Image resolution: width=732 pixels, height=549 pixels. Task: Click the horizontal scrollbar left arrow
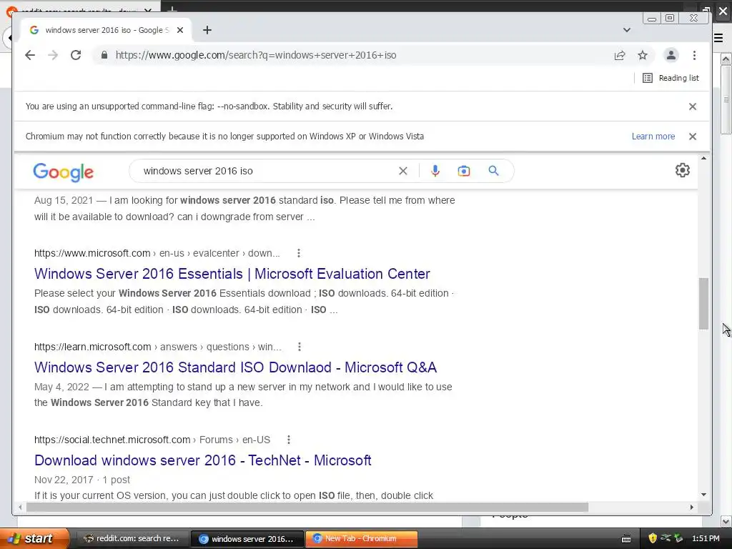coord(20,507)
